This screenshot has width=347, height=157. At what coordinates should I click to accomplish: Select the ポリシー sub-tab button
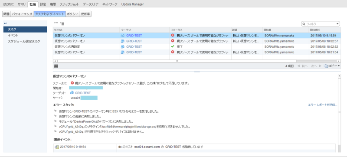(72, 14)
